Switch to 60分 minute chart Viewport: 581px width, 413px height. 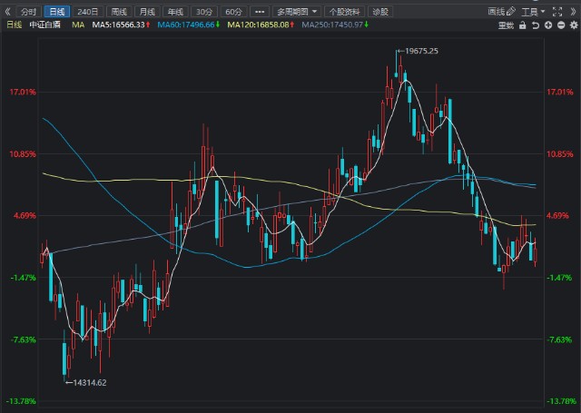click(233, 12)
